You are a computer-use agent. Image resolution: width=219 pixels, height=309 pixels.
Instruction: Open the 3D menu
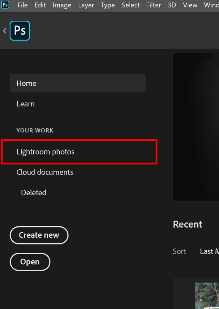coord(172,5)
